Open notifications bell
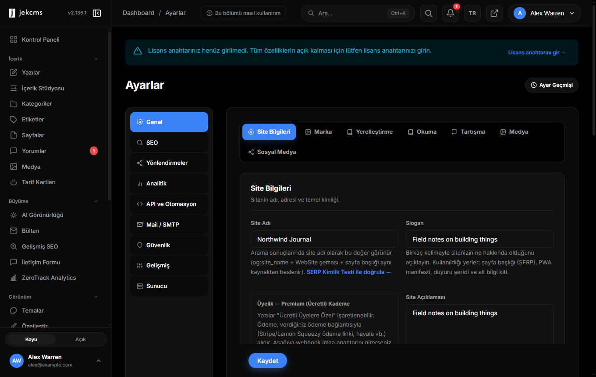The width and height of the screenshot is (596, 377). coord(451,13)
